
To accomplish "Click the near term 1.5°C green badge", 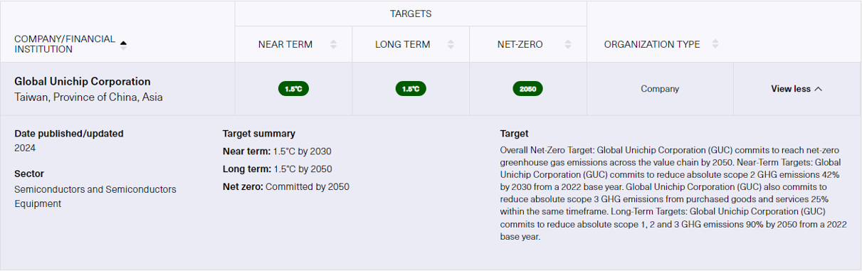I will [x=293, y=89].
